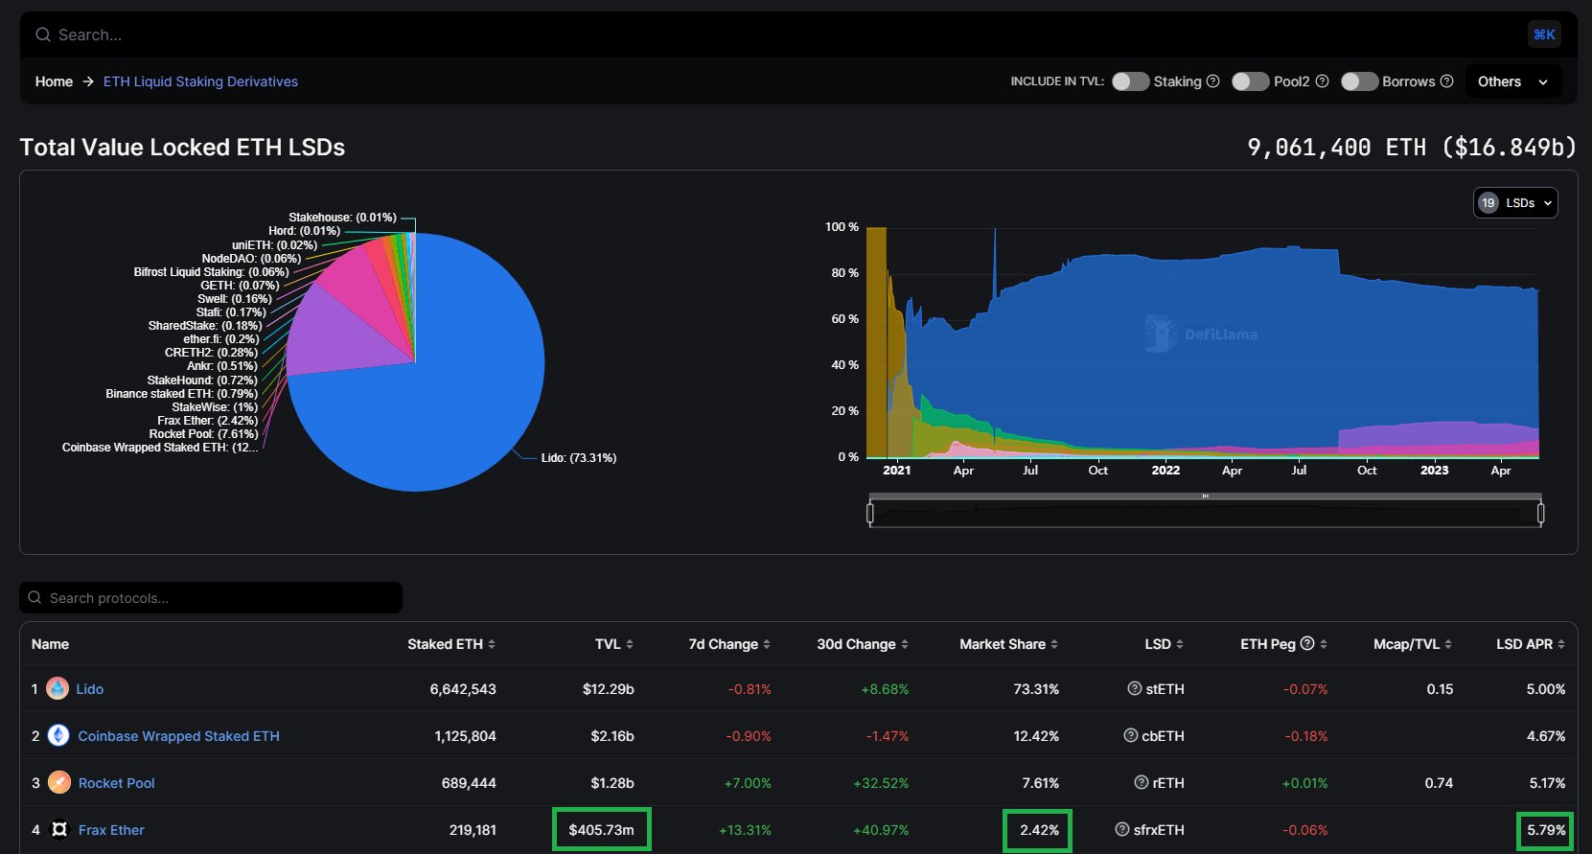Screen dimensions: 1592x854
Task: Click the center grip of chart range slider
Action: coord(1205,496)
